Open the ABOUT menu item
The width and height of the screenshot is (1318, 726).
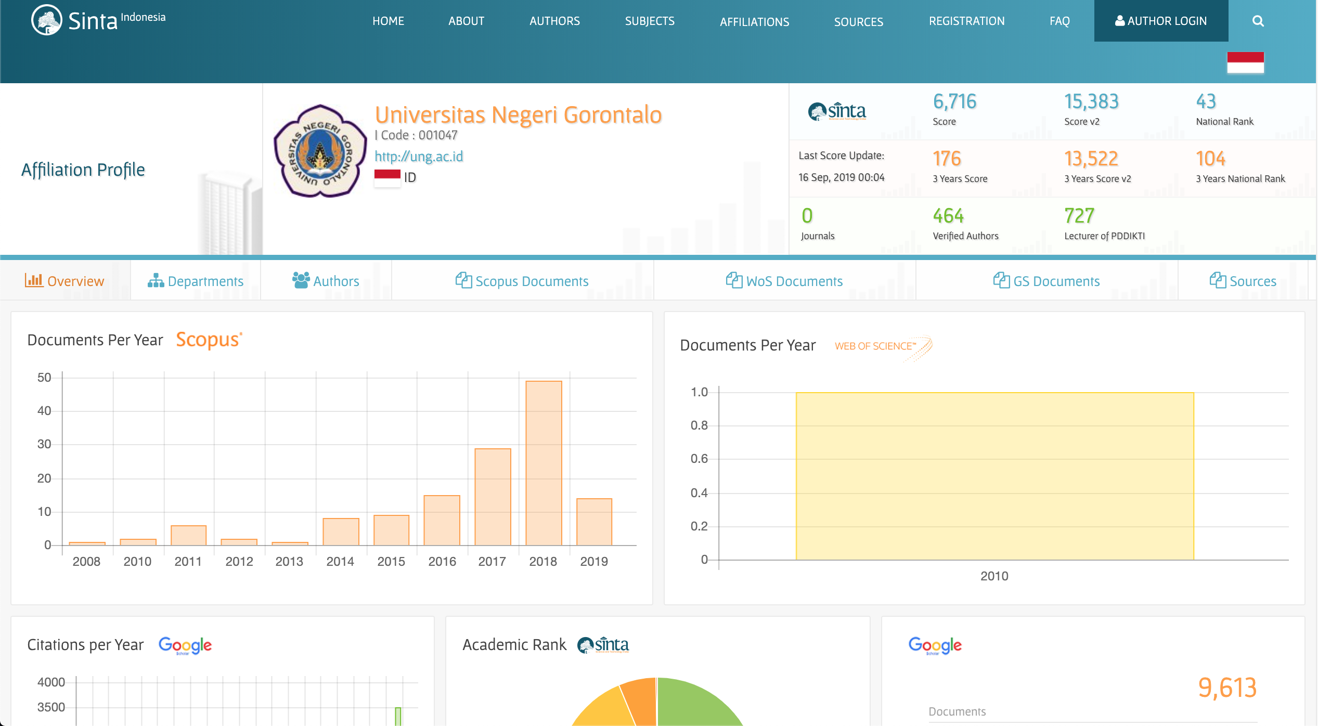coord(466,21)
